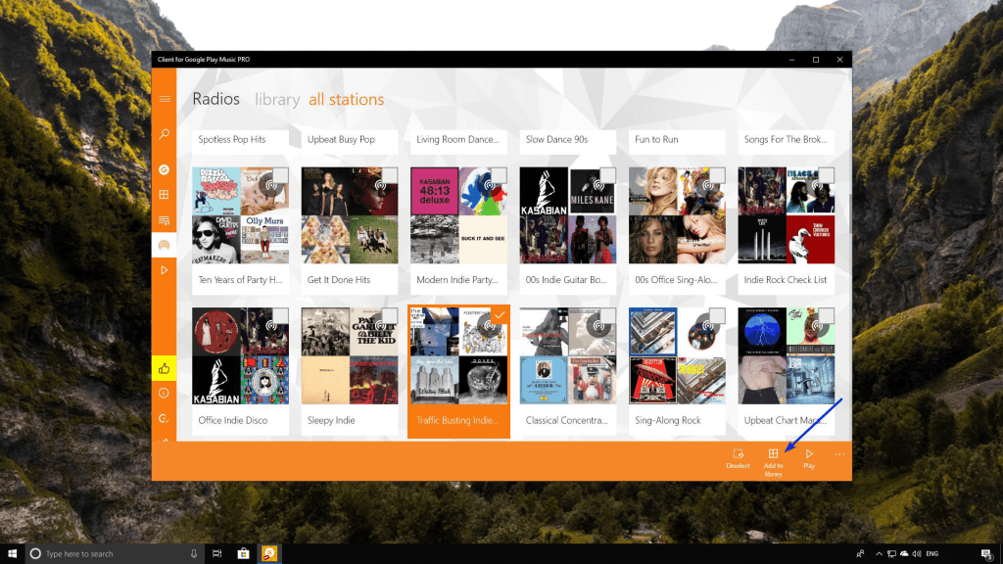1003x564 pixels.
Task: Click the Windows taskbar search box
Action: (108, 554)
